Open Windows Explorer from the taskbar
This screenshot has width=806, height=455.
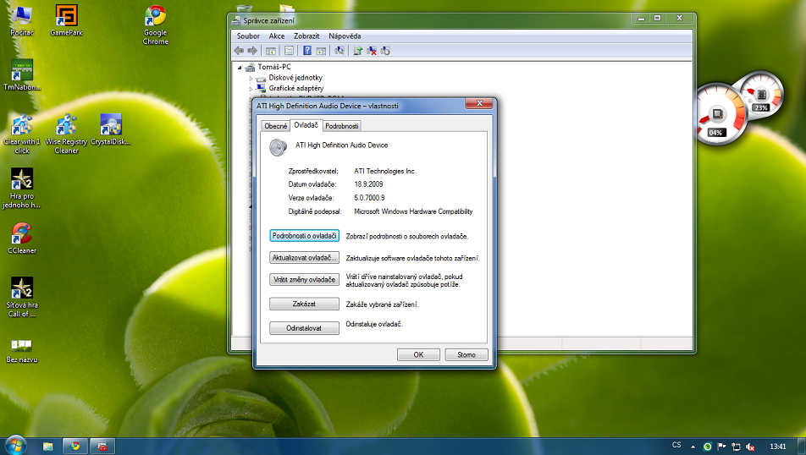pos(47,447)
